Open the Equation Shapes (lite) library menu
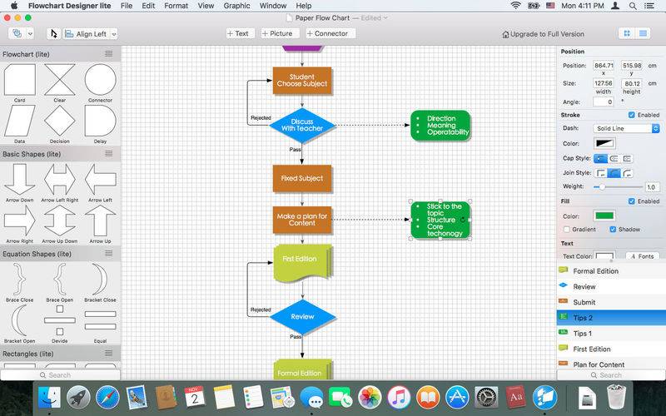The width and height of the screenshot is (666, 416). tap(109, 254)
